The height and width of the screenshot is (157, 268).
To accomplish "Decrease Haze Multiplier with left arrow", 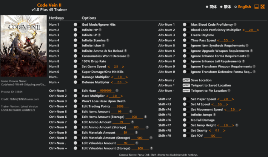I will 107,96.
